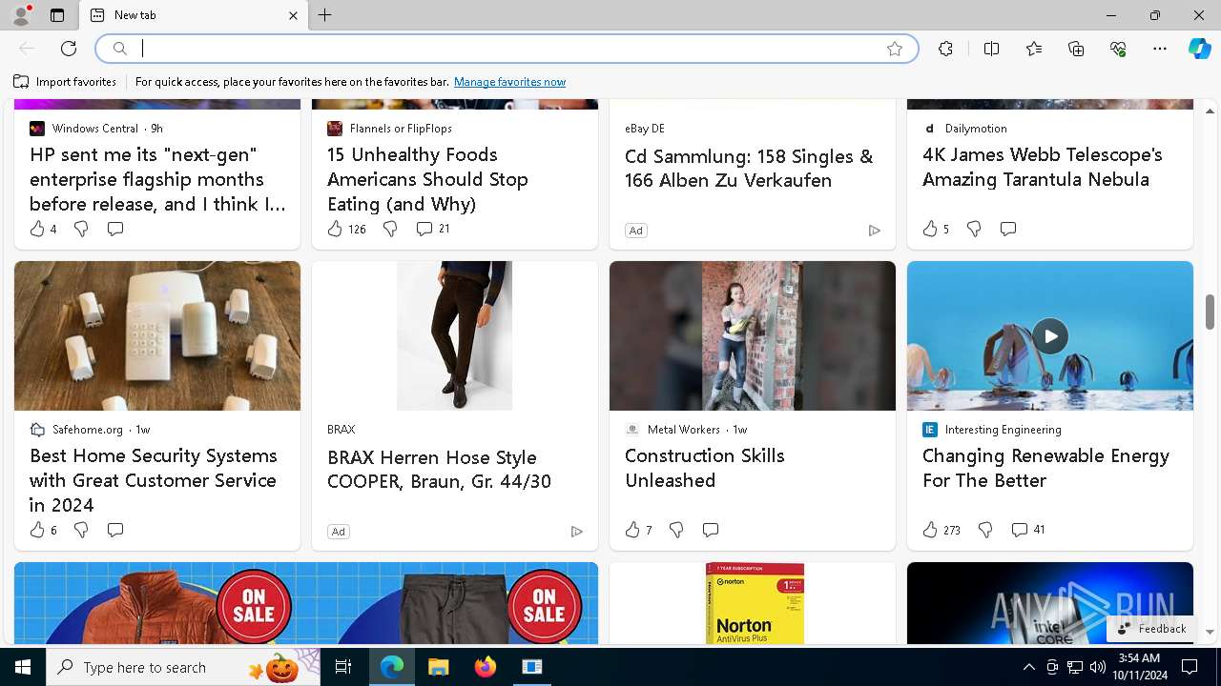This screenshot has height=686, width=1221.
Task: Dislike the Best Home Security Systems article
Action: tap(81, 530)
